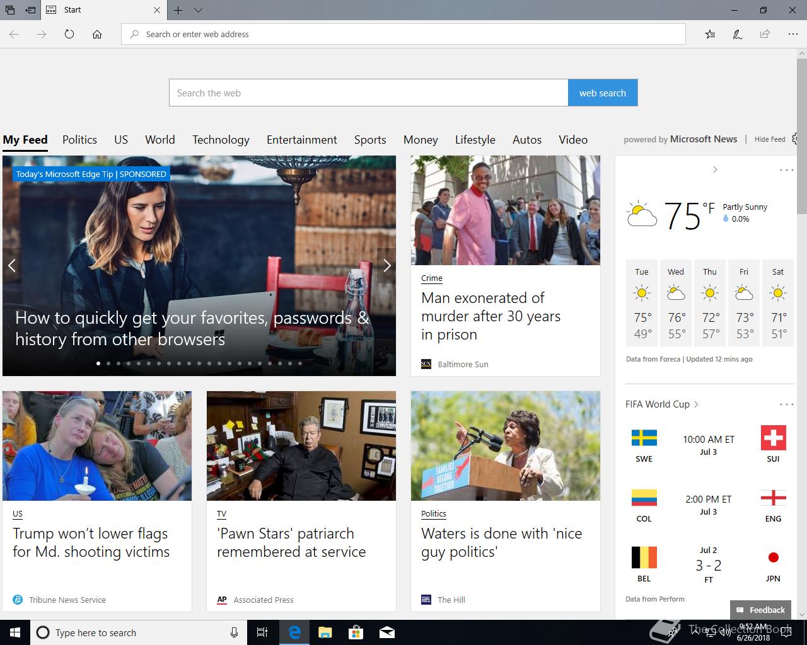Select the Wed forecast column
This screenshot has height=645, width=807.
(676, 303)
